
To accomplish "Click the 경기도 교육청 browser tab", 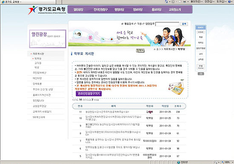I will click(x=28, y=2).
